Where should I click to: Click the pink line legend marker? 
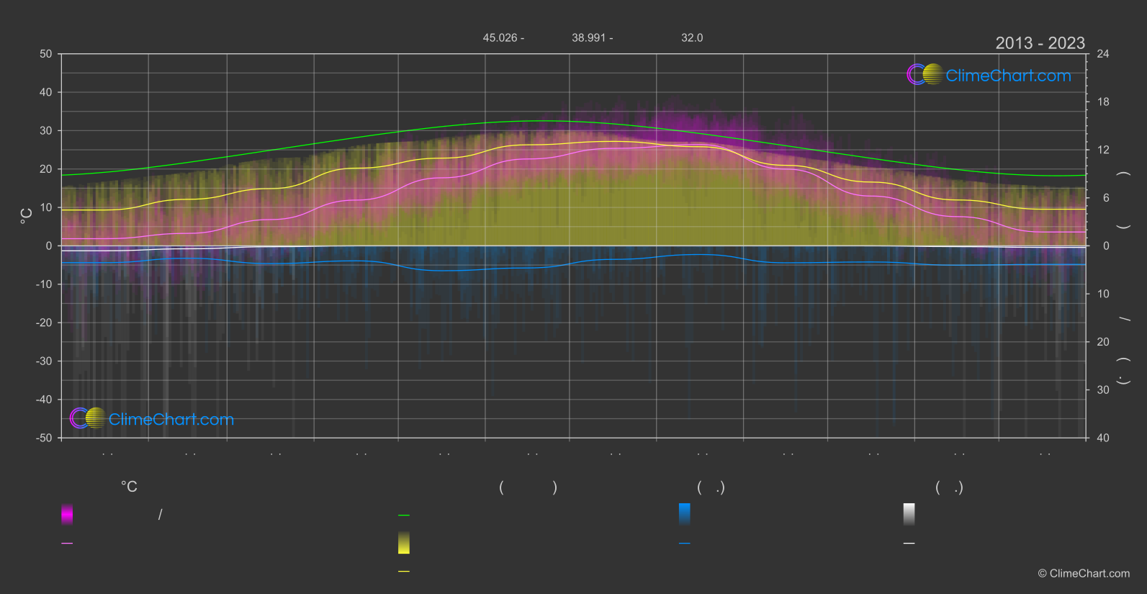coord(67,544)
